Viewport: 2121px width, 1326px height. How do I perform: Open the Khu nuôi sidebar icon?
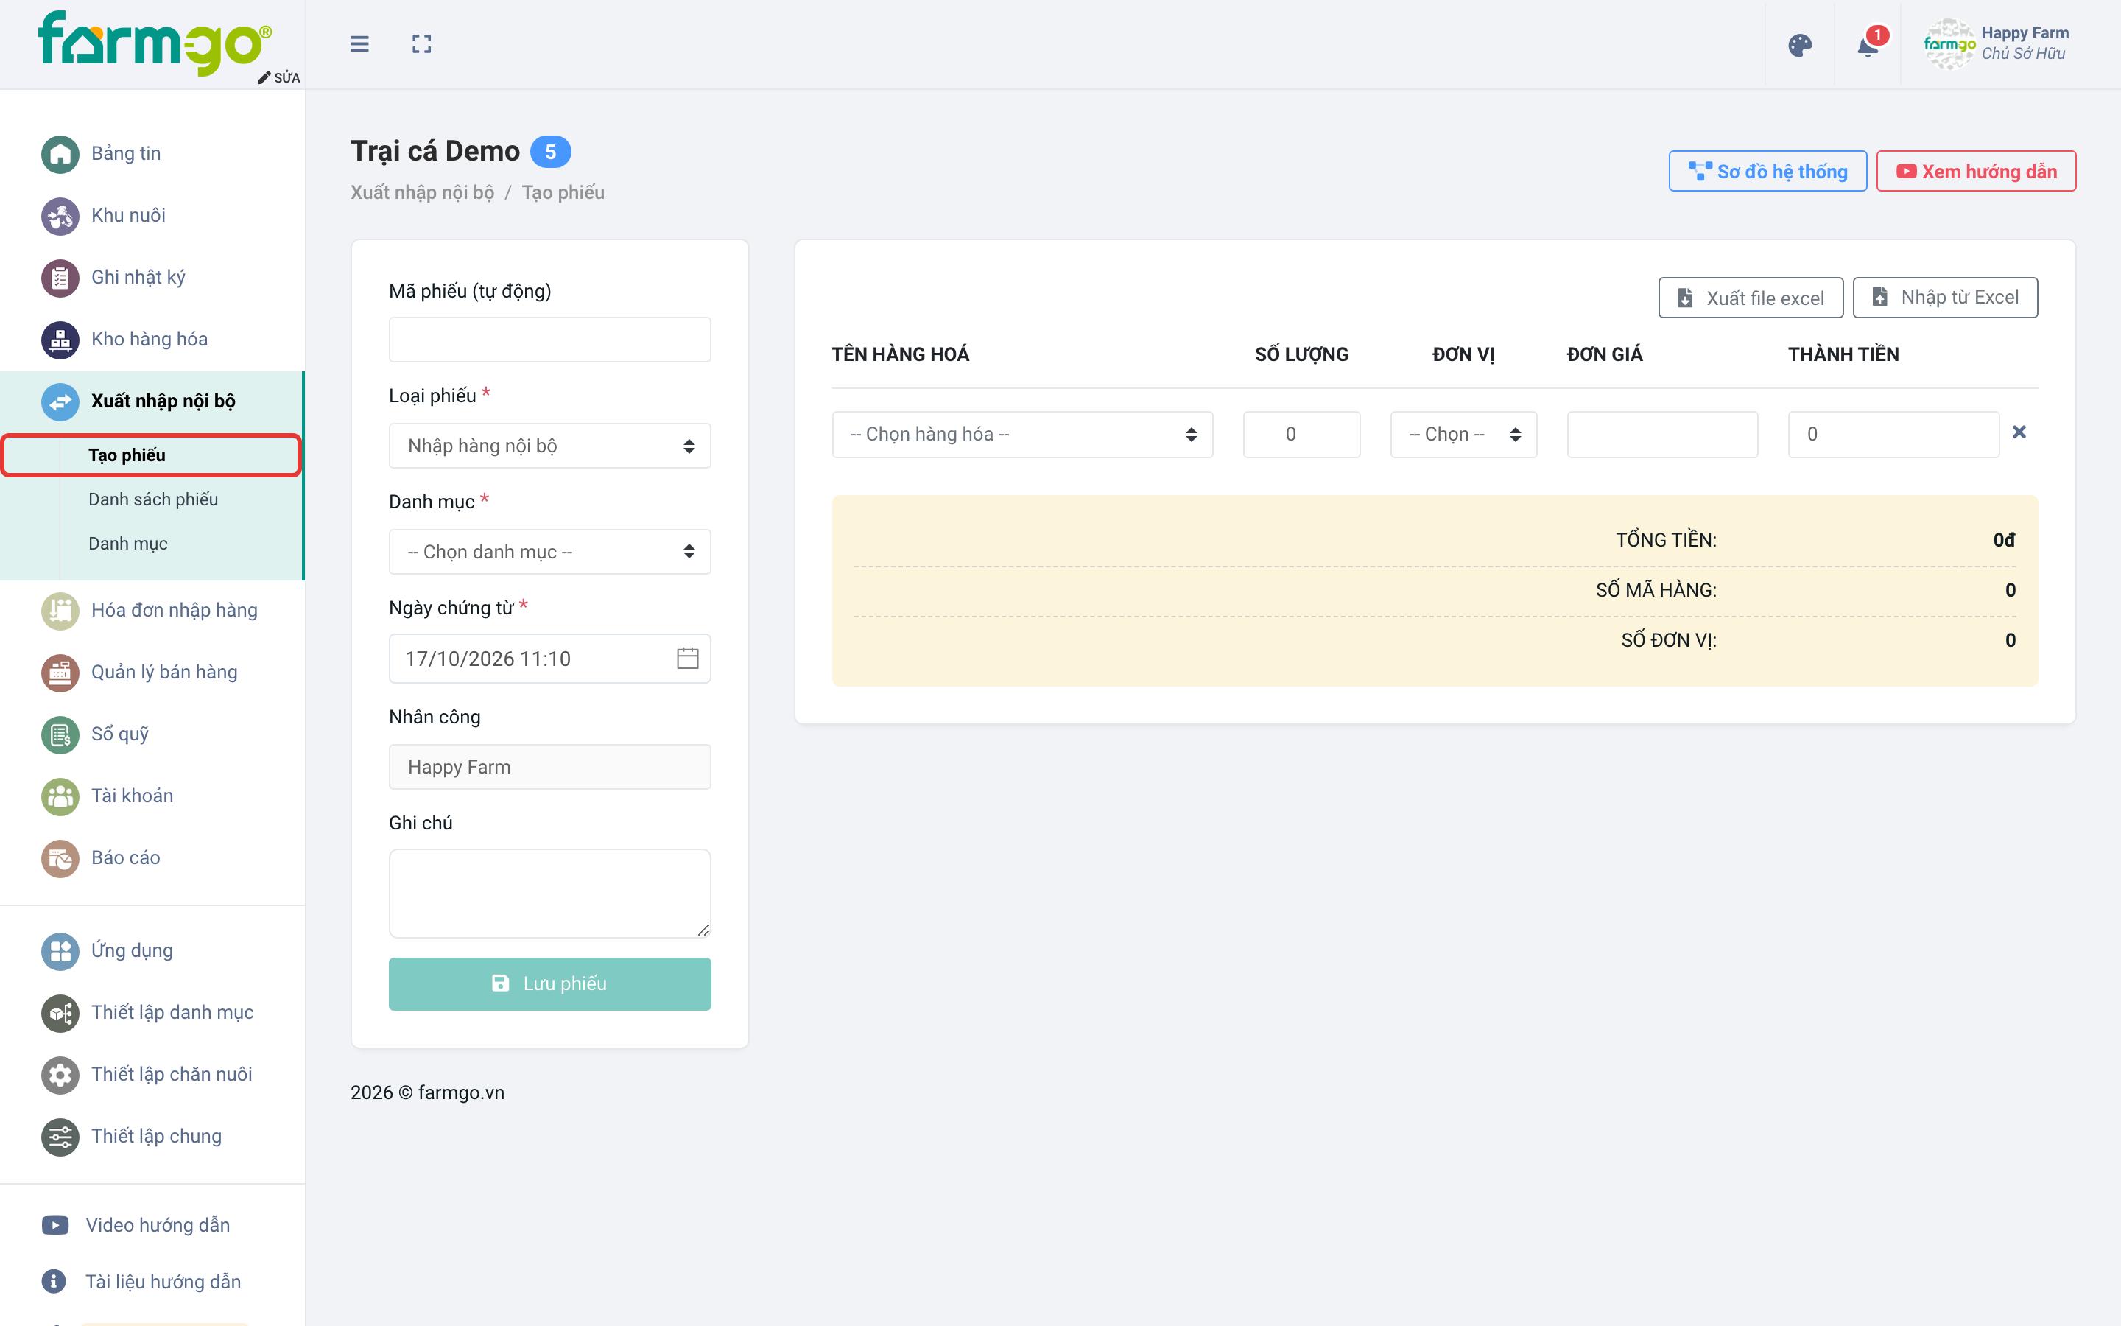(x=60, y=216)
